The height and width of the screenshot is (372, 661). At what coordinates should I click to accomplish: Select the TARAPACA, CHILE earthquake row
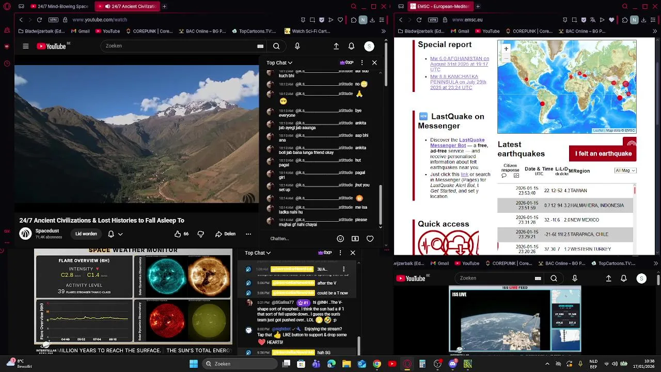(x=565, y=234)
